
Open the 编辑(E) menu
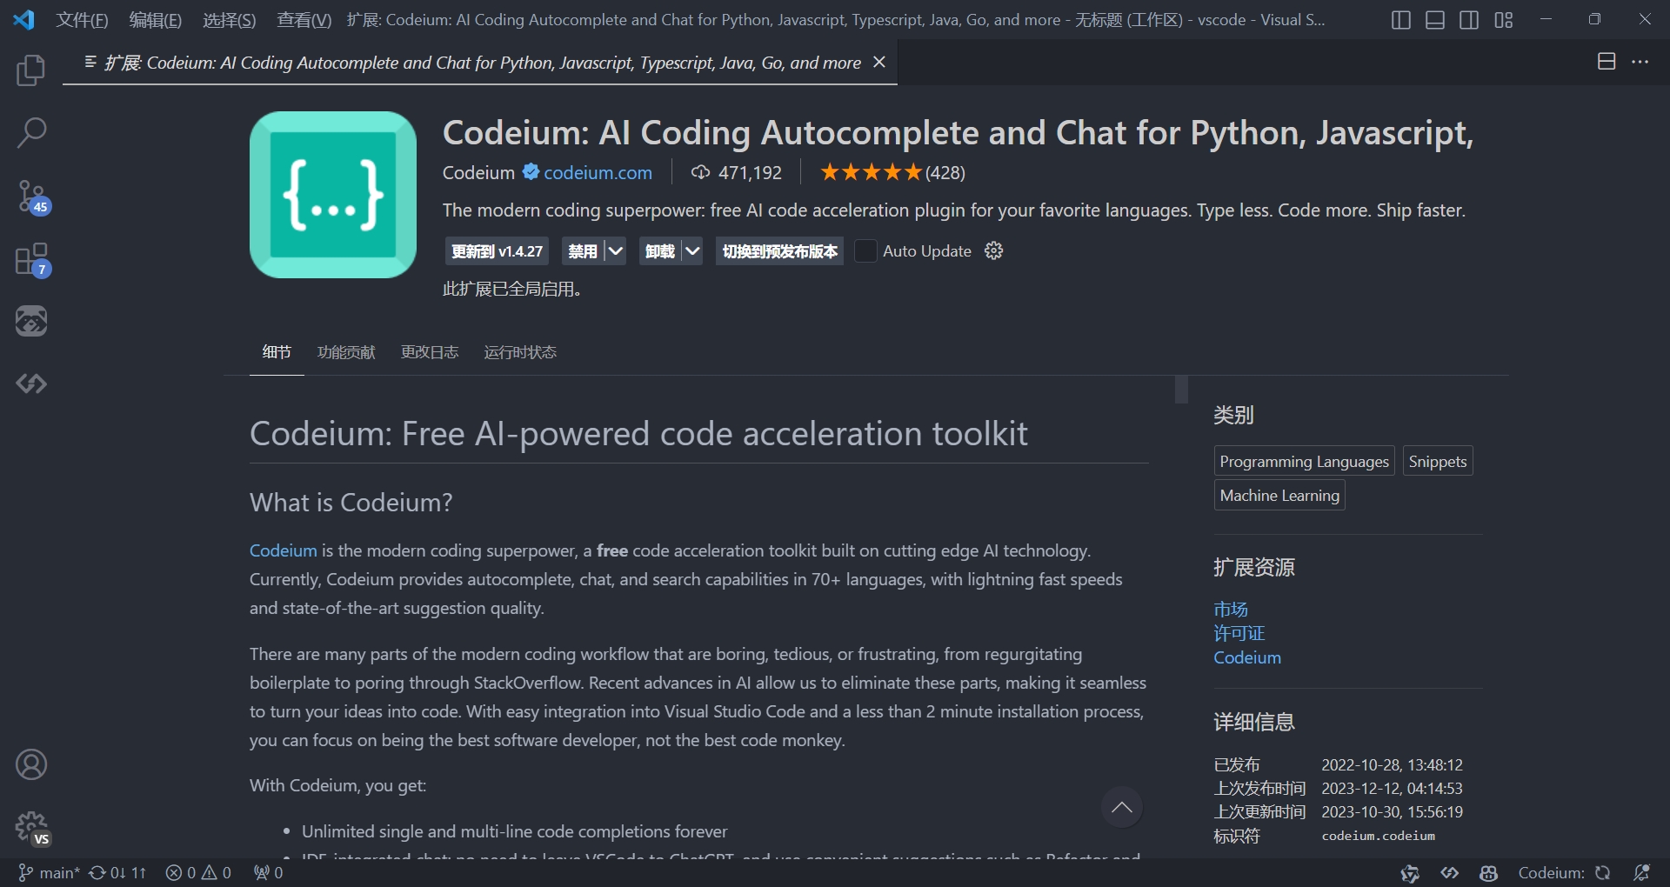tap(156, 20)
